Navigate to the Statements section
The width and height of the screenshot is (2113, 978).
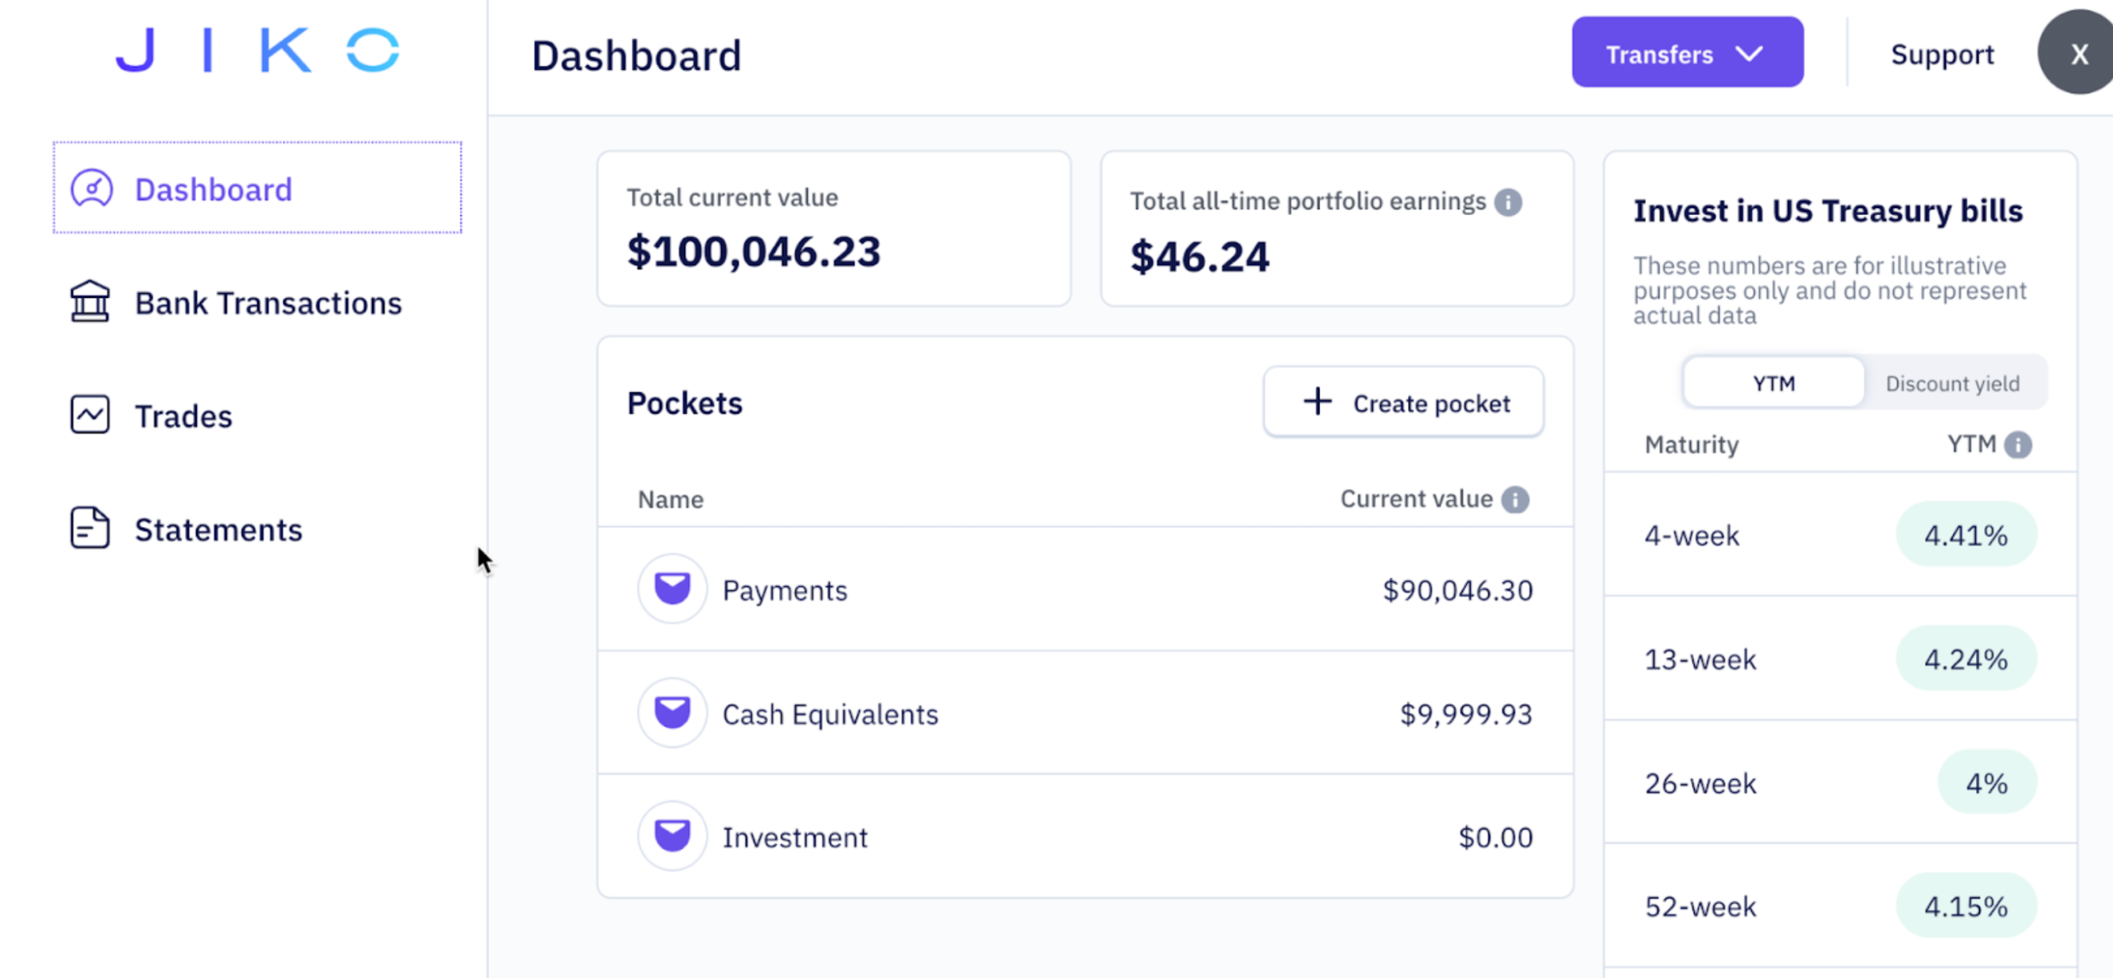(x=218, y=529)
